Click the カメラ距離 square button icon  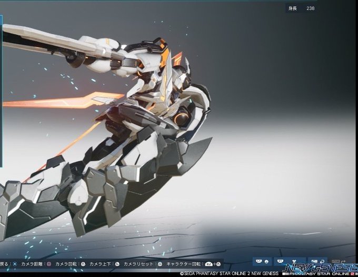tap(49, 264)
